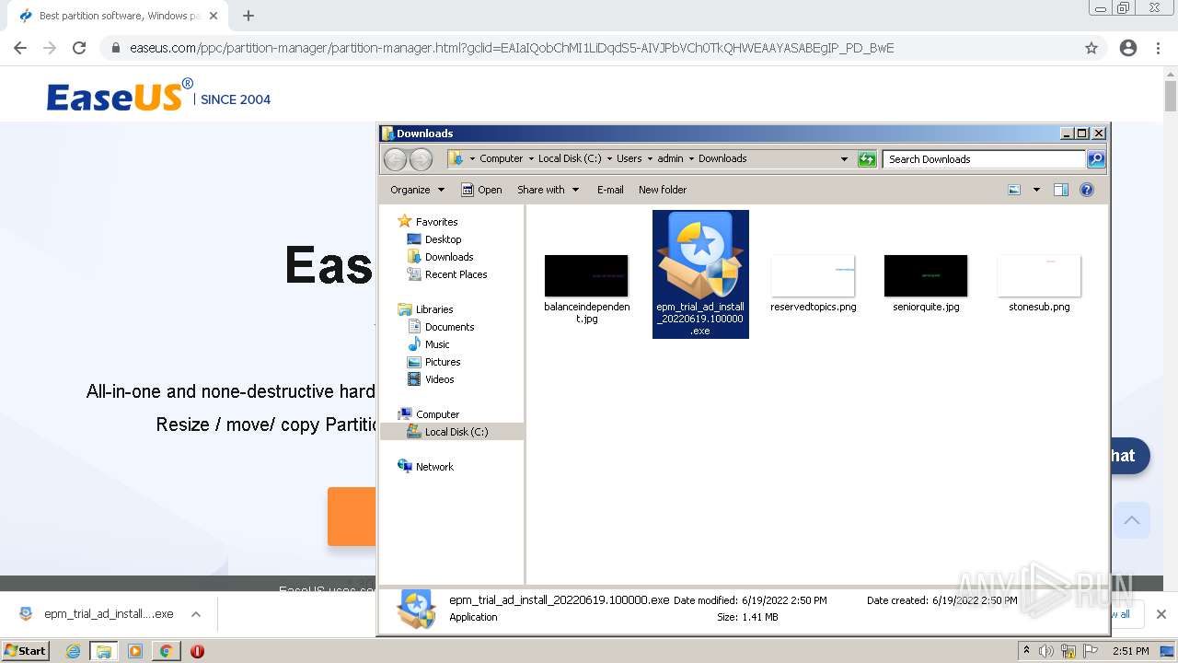The height and width of the screenshot is (663, 1178).
Task: Click the change view icon in Explorer toolbar
Action: click(x=1014, y=190)
